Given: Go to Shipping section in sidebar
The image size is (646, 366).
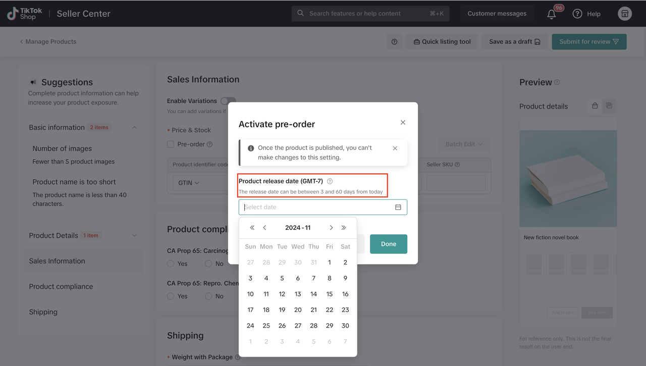Looking at the screenshot, I should click(x=43, y=312).
